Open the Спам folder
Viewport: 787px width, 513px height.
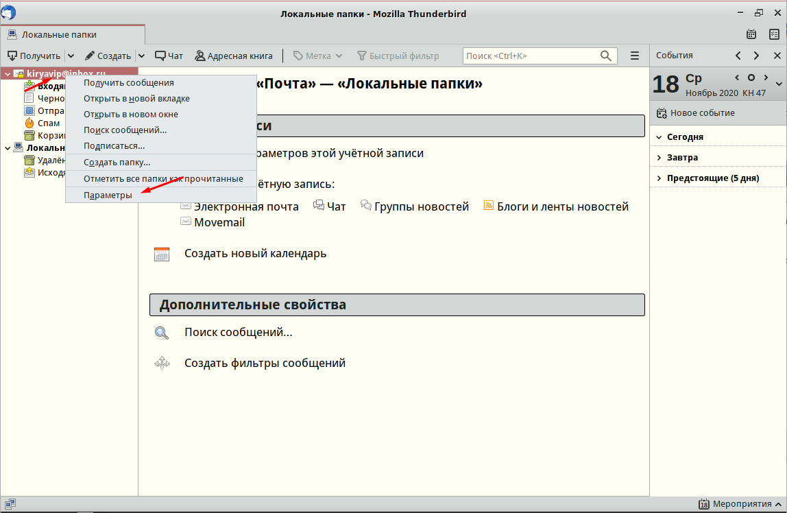pyautogui.click(x=43, y=123)
